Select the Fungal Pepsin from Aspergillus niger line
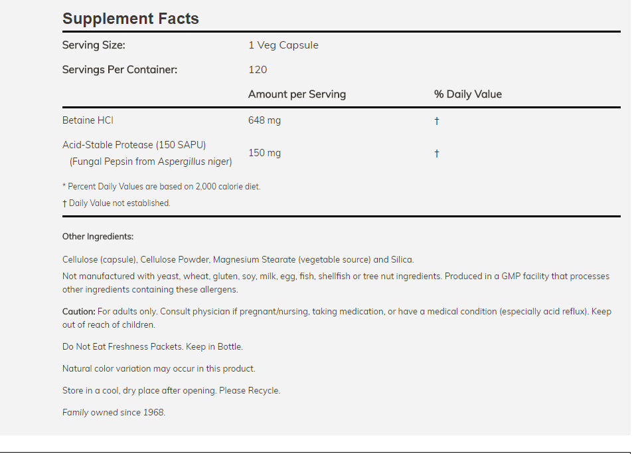The image size is (636, 454). 151,162
